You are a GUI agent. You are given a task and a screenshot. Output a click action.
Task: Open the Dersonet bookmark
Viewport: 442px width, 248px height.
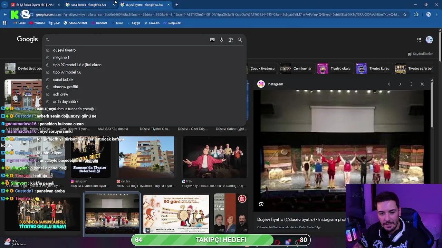click(99, 23)
